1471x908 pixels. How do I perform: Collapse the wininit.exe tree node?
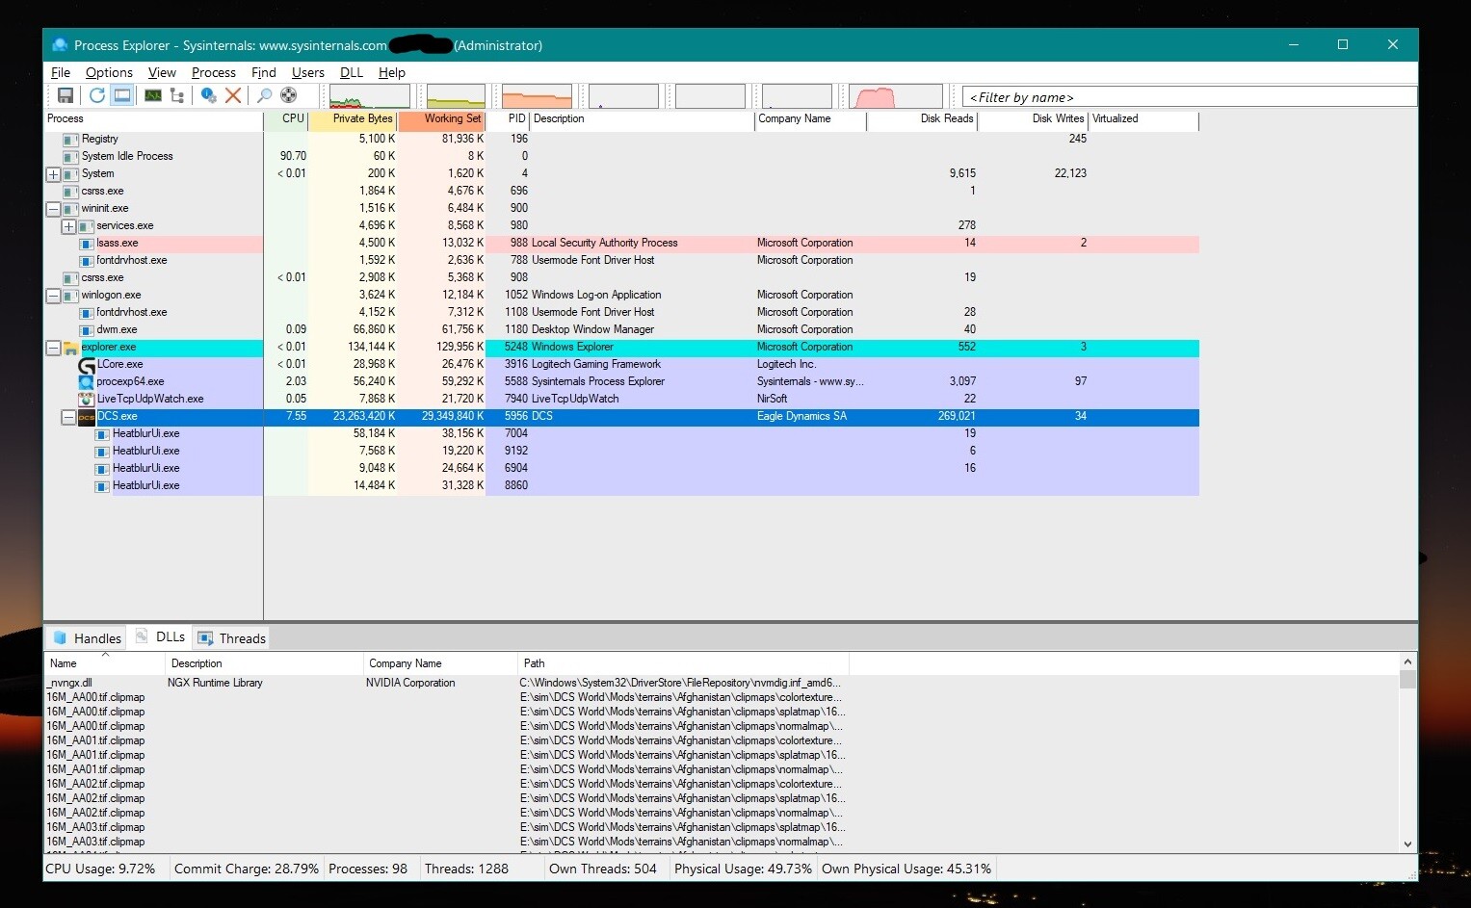pyautogui.click(x=54, y=209)
